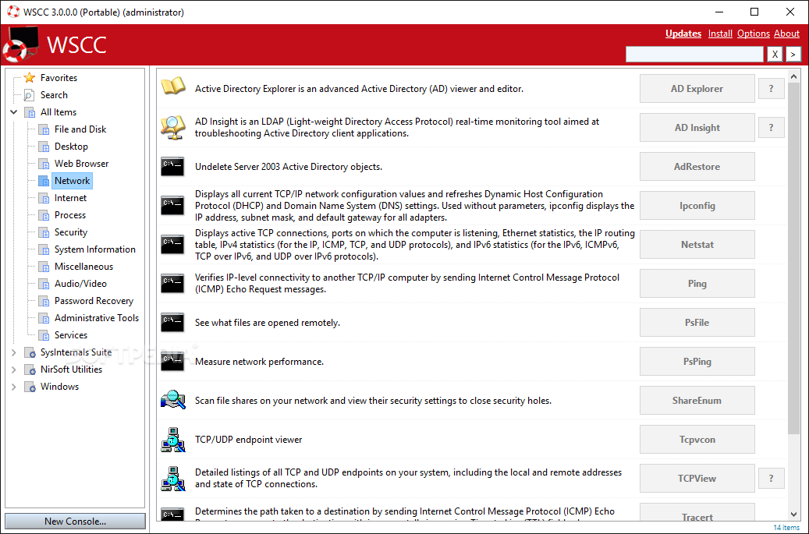Launch AD Insight
This screenshot has width=809, height=534.
(697, 127)
